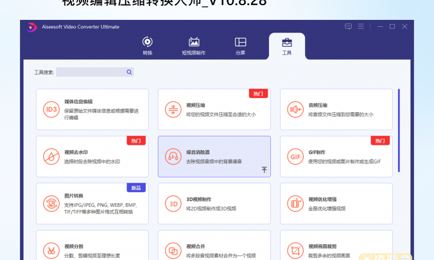
Task: Open 噪音消除器 tool title
Action: 198,152
